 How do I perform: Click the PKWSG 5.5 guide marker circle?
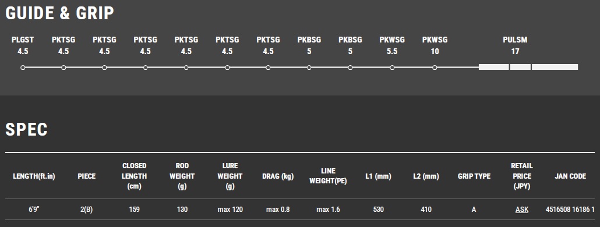coord(392,68)
